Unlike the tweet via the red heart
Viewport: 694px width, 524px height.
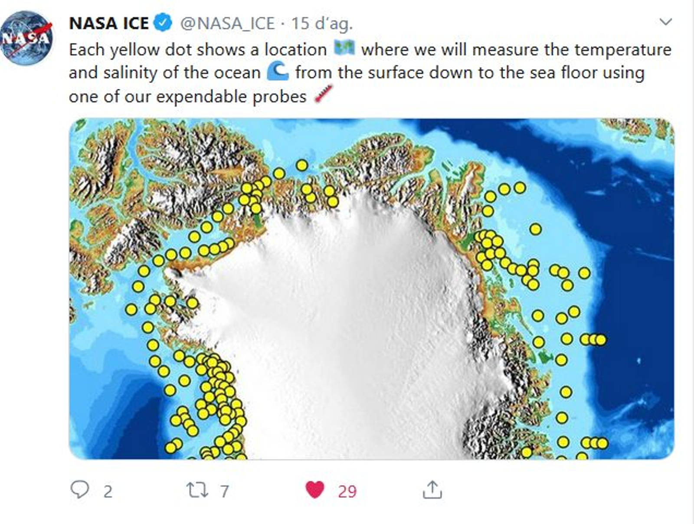pyautogui.click(x=315, y=490)
